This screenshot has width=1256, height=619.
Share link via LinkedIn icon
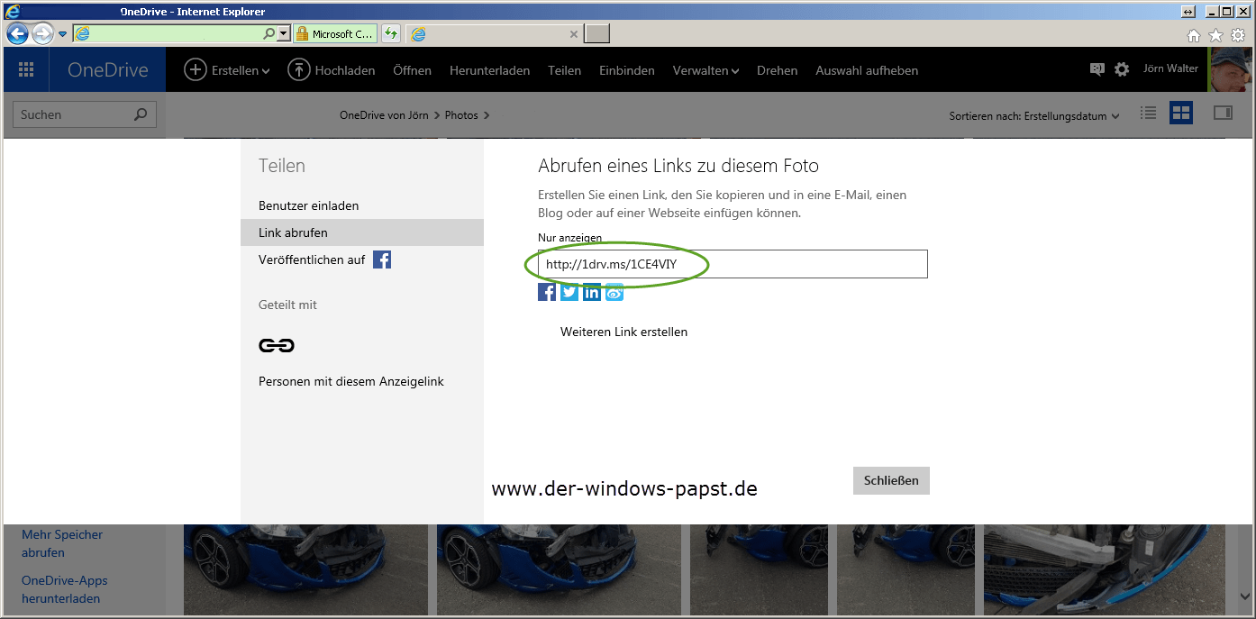592,292
